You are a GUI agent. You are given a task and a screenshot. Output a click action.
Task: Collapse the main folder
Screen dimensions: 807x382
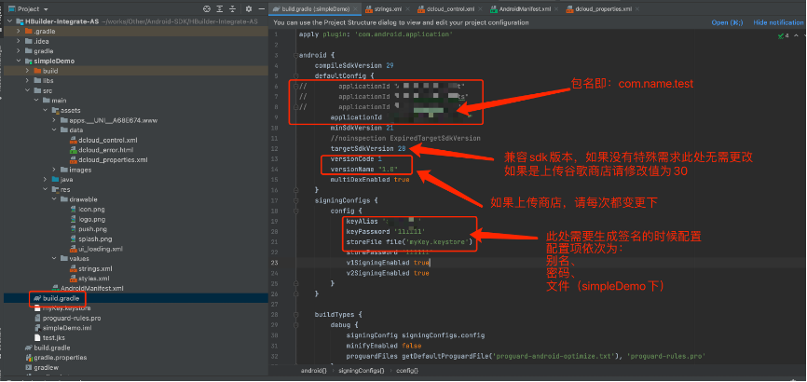click(x=35, y=101)
